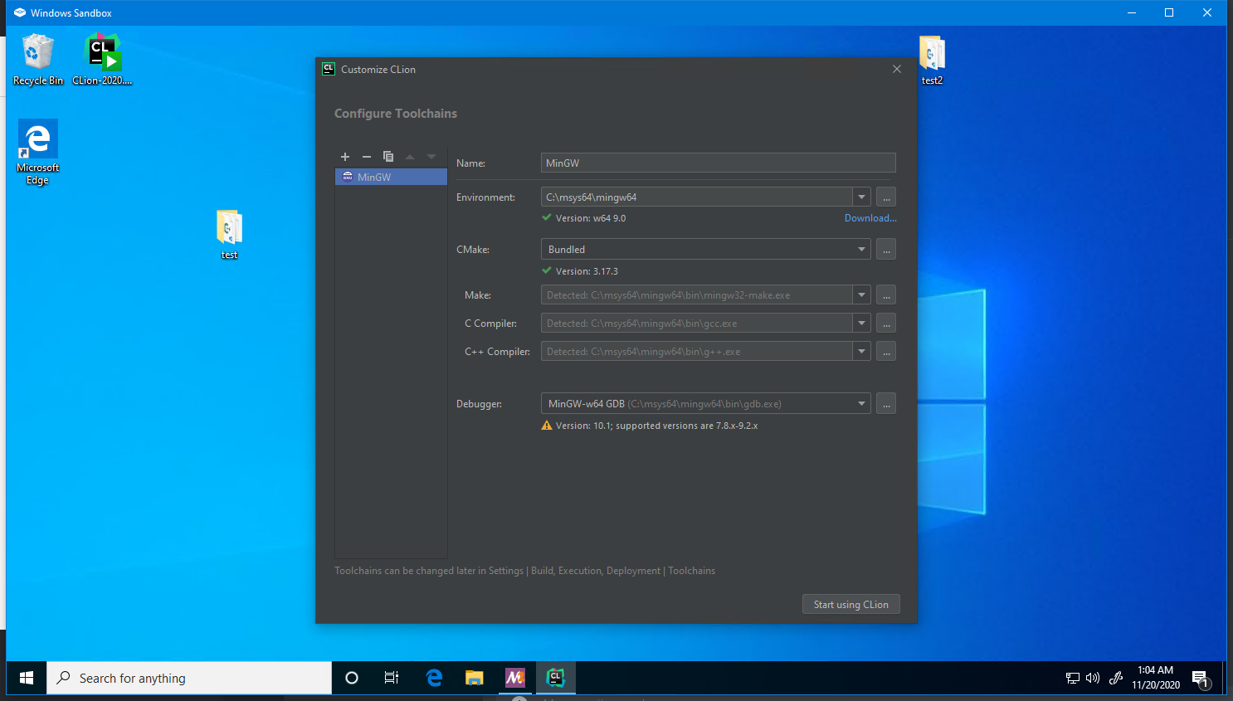The height and width of the screenshot is (701, 1233).
Task: Open Windows Start menu
Action: pos(27,678)
